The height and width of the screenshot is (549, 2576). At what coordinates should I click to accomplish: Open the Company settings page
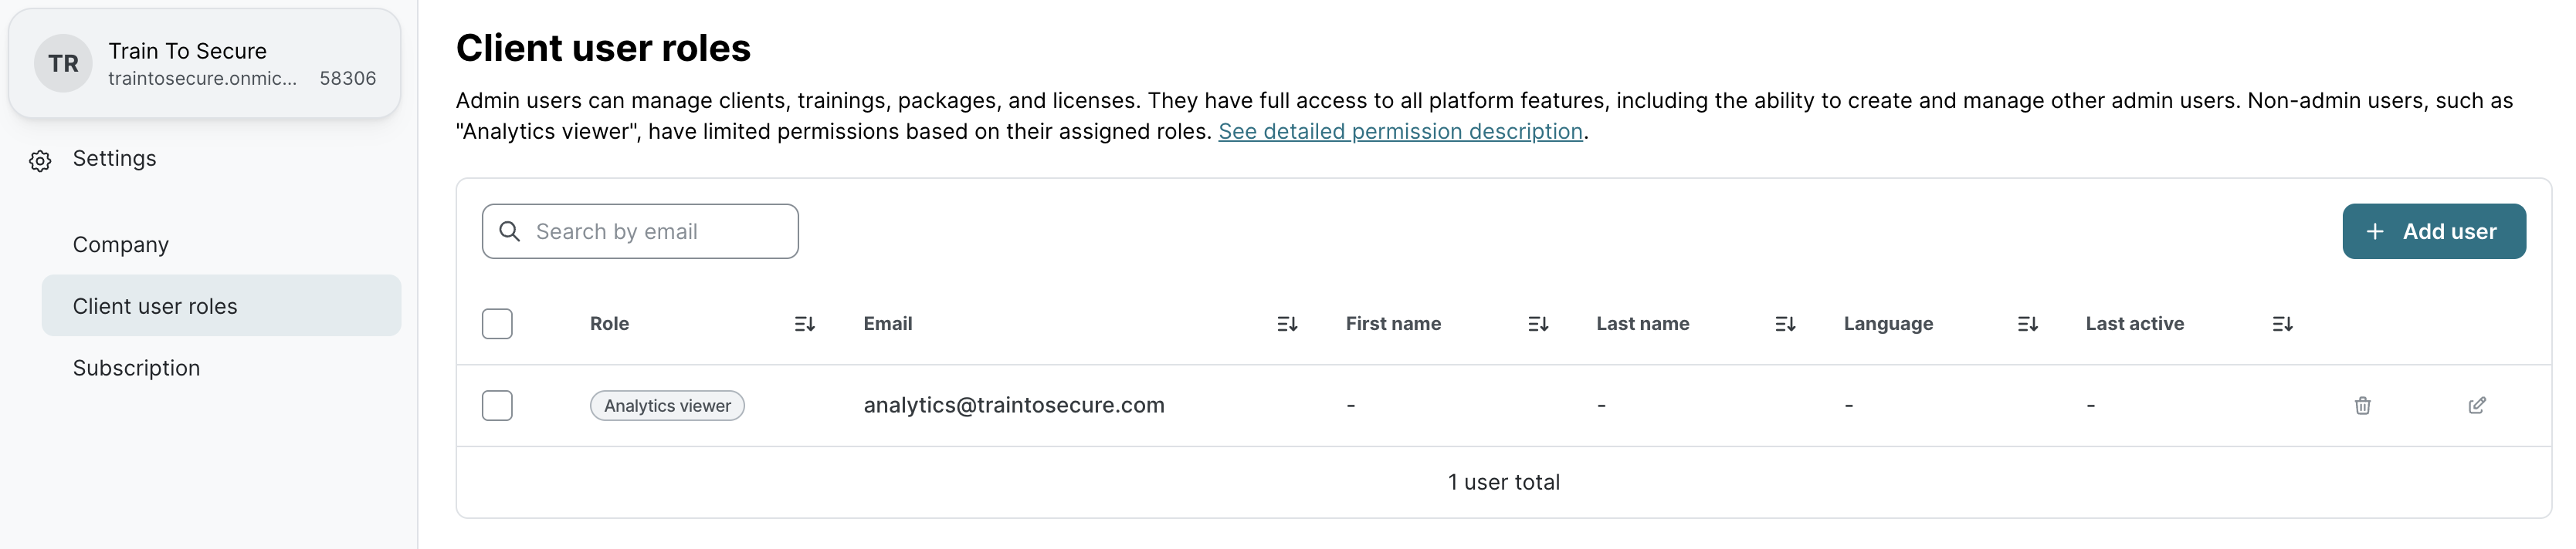click(x=121, y=244)
